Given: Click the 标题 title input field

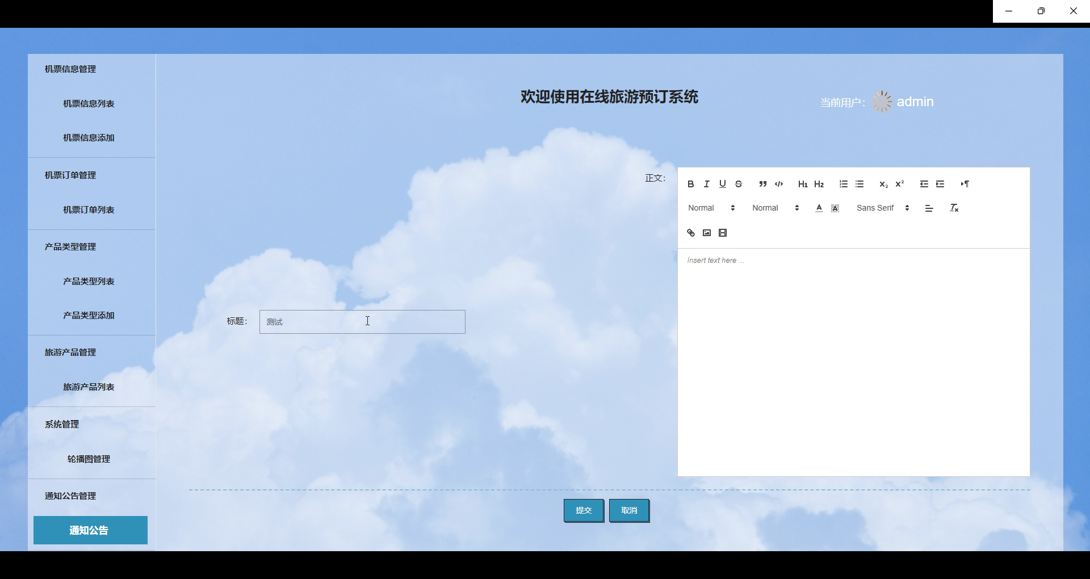Looking at the screenshot, I should [x=362, y=322].
